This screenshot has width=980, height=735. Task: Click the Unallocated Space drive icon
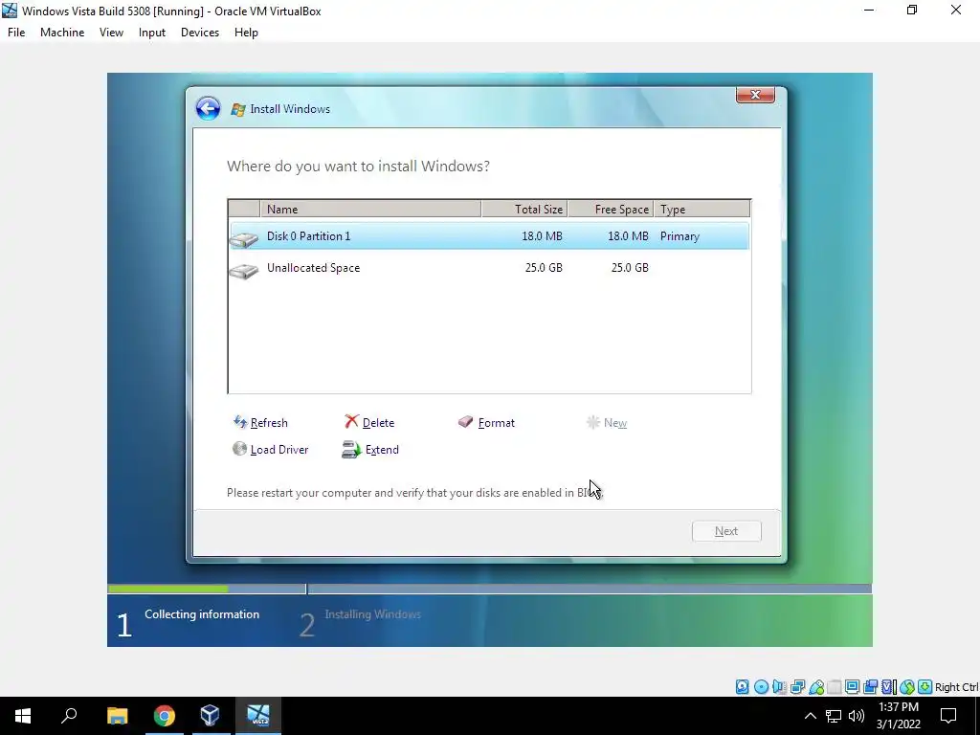tap(244, 270)
